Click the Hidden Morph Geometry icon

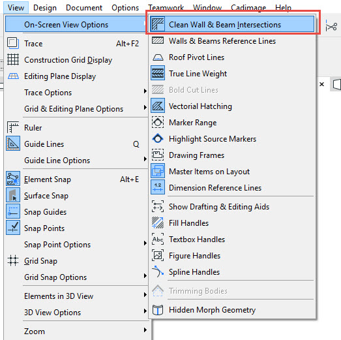[158, 310]
